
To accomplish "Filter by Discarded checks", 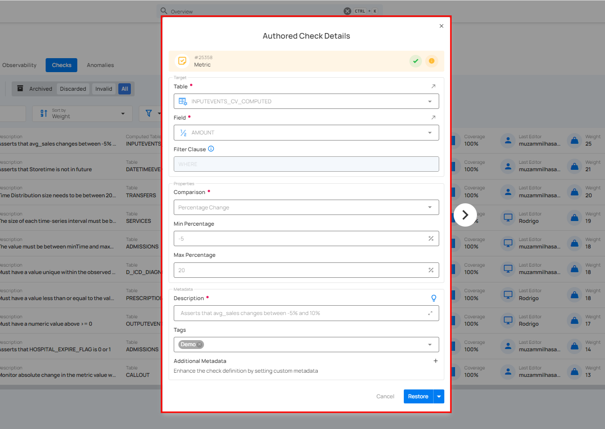I will point(73,89).
